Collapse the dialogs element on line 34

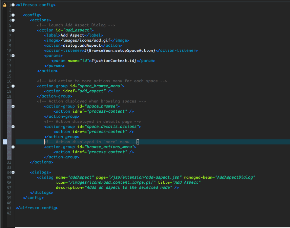[x=13, y=173]
